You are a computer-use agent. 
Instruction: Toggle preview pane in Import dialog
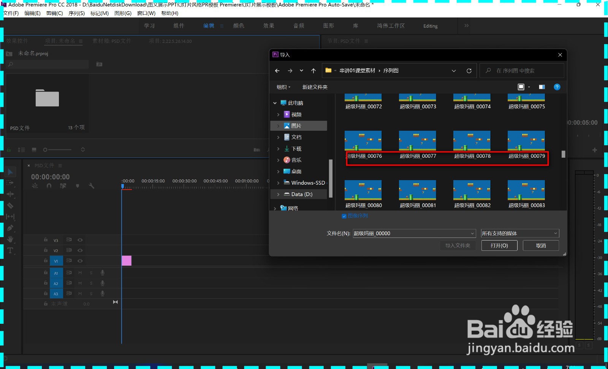tap(542, 87)
